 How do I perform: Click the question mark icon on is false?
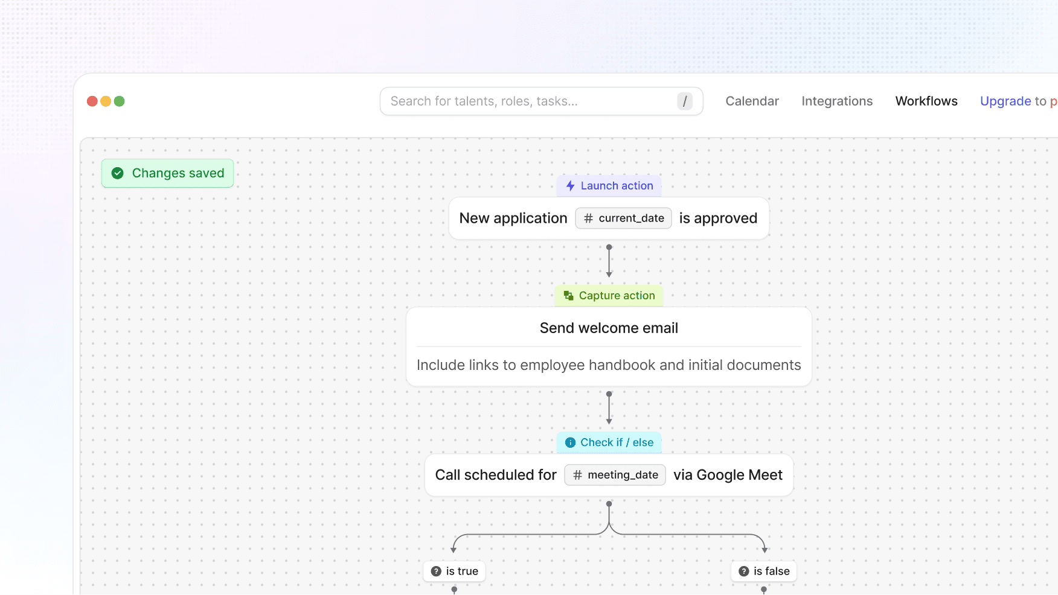(x=744, y=571)
